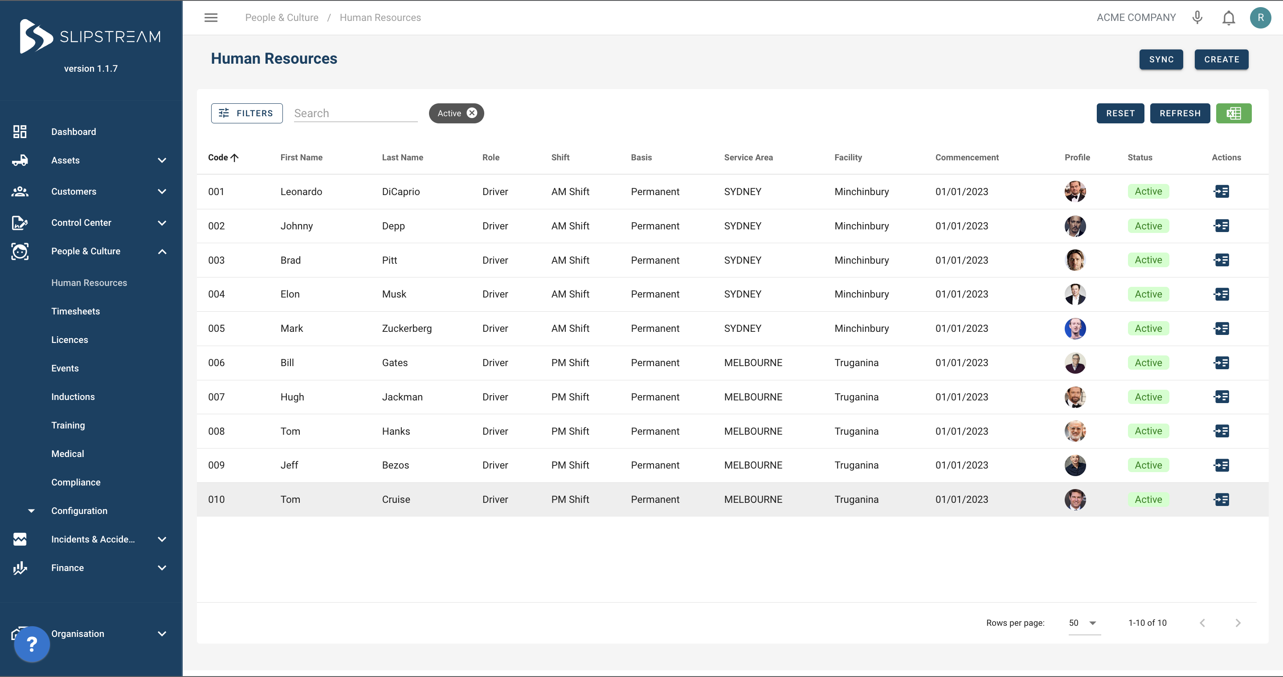The image size is (1283, 677).
Task: Open the Rows per page dropdown
Action: click(x=1084, y=623)
